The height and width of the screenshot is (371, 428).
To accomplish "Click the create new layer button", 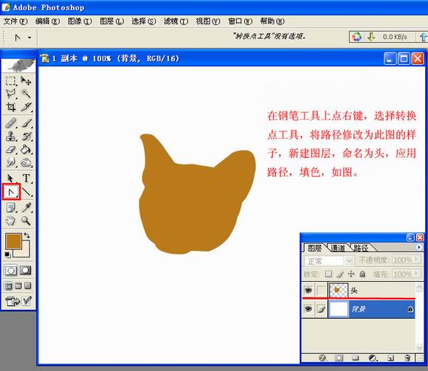I will click(390, 358).
